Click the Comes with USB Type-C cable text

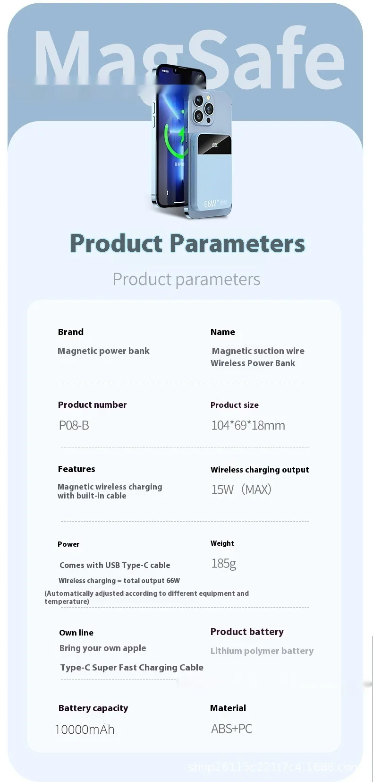pyautogui.click(x=115, y=565)
